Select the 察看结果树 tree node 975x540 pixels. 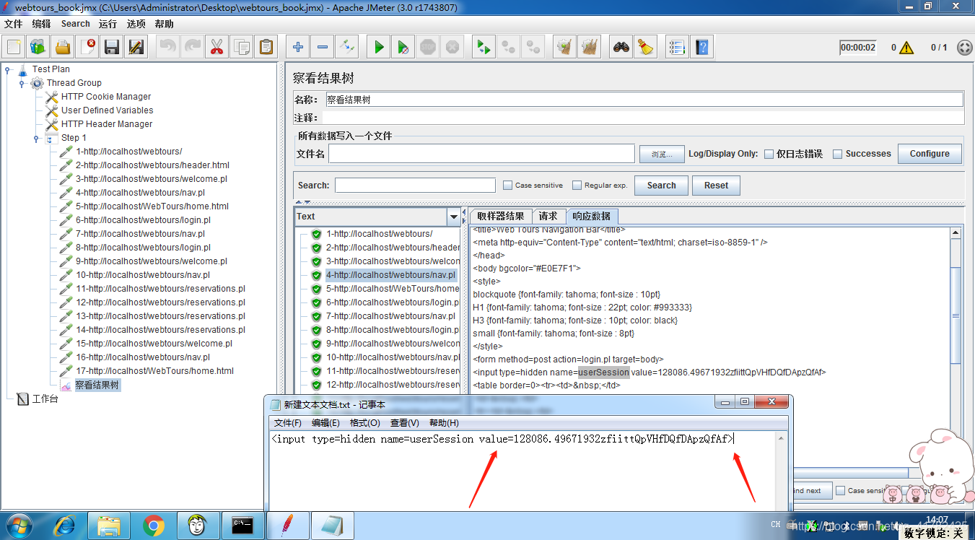(x=97, y=386)
